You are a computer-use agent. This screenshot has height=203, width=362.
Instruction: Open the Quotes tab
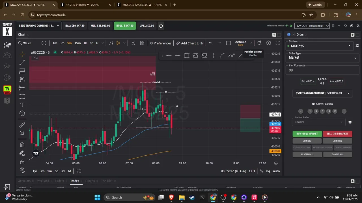pyautogui.click(x=90, y=181)
